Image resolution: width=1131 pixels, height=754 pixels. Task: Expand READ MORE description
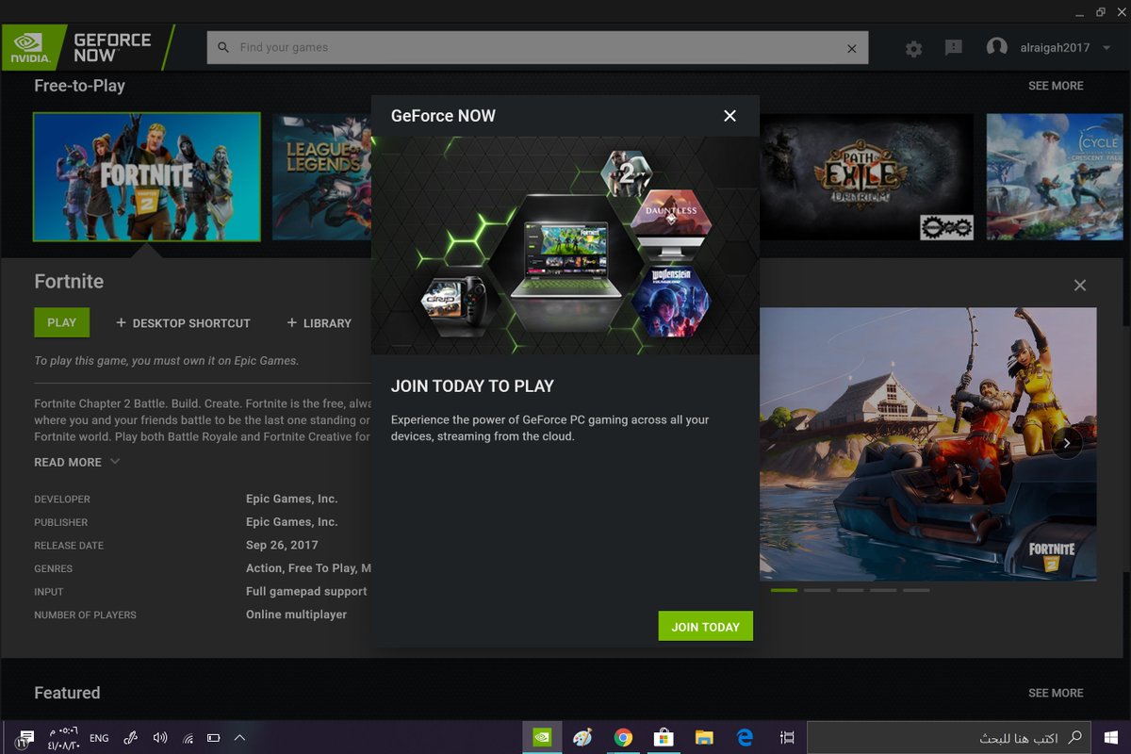[x=77, y=462]
